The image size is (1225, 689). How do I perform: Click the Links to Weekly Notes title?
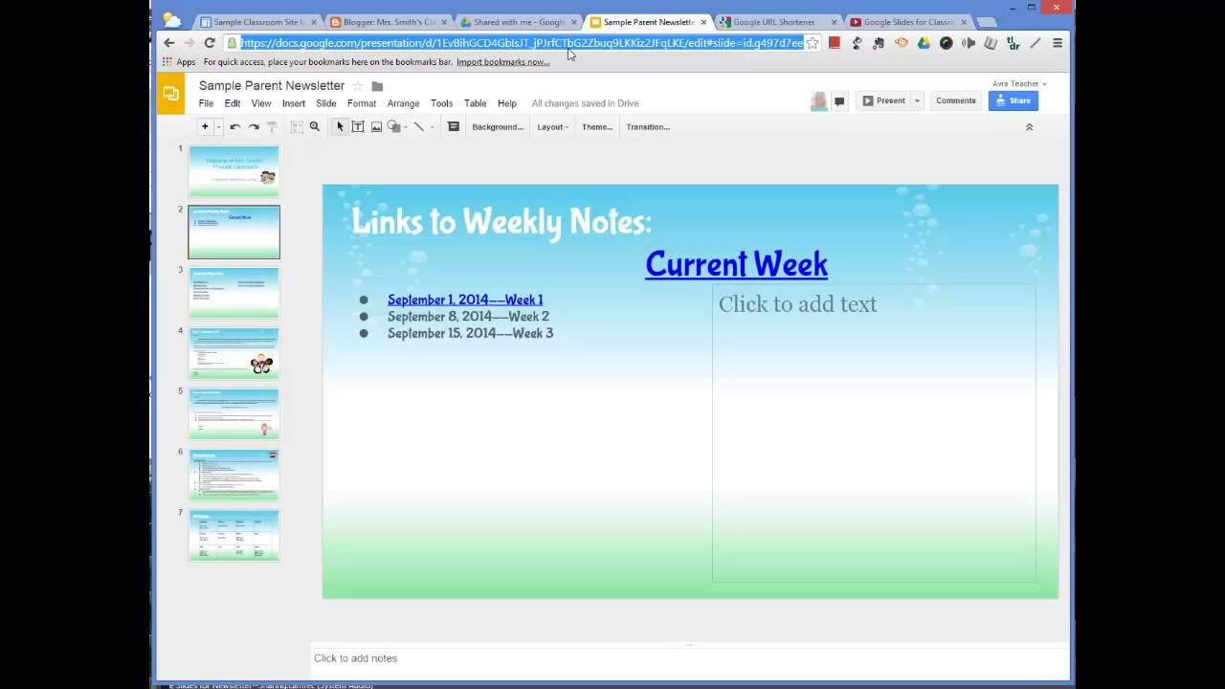coord(501,222)
